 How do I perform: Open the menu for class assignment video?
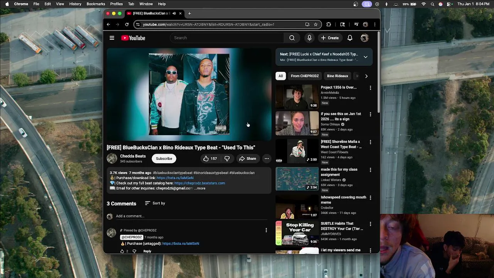370,170
